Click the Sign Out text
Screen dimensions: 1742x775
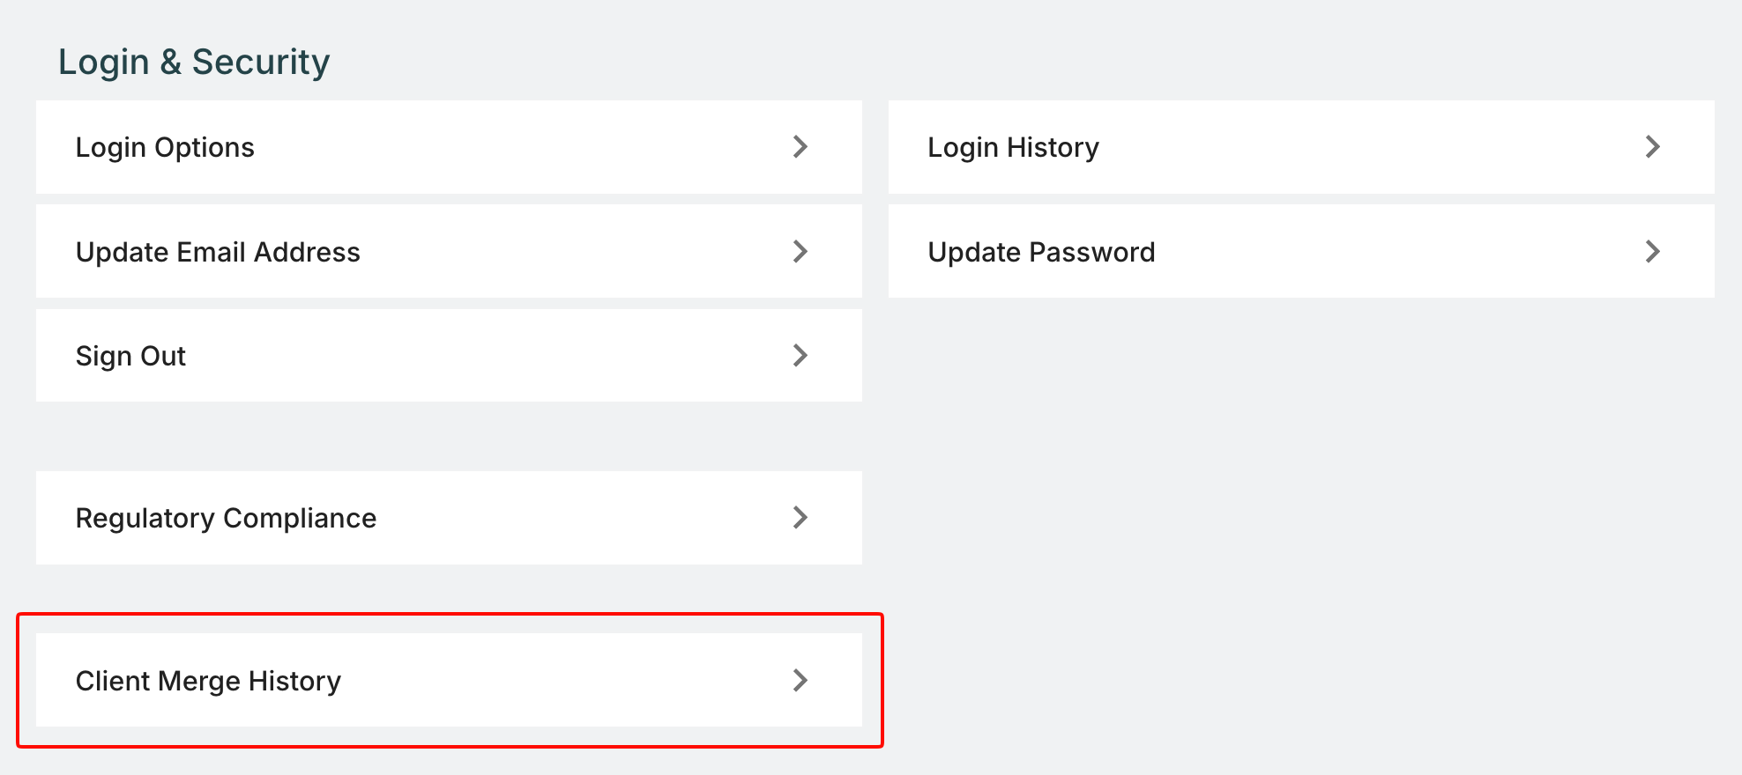(130, 356)
